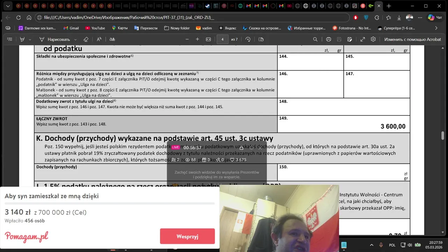Close the current active tab

379,6
